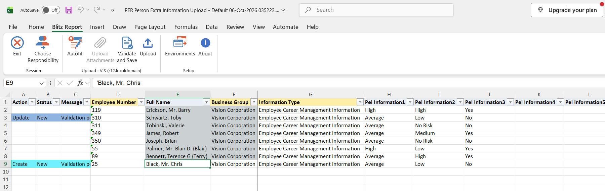The image size is (605, 191).
Task: Click in the formula bar text
Action: (348, 83)
